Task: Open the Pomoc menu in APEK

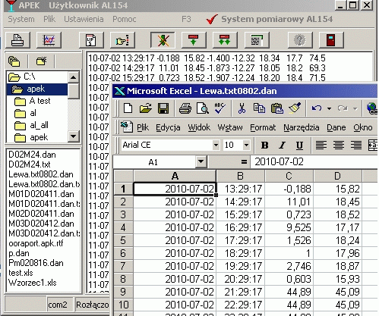Action: pyautogui.click(x=125, y=19)
